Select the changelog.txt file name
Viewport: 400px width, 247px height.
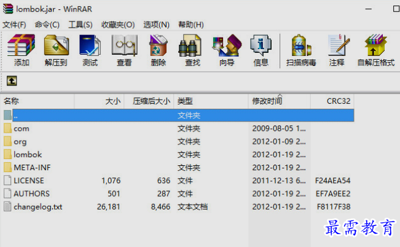pyautogui.click(x=37, y=206)
